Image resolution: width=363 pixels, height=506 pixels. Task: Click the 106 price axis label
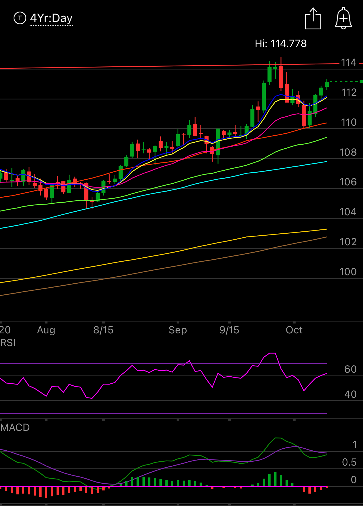pos(348,182)
